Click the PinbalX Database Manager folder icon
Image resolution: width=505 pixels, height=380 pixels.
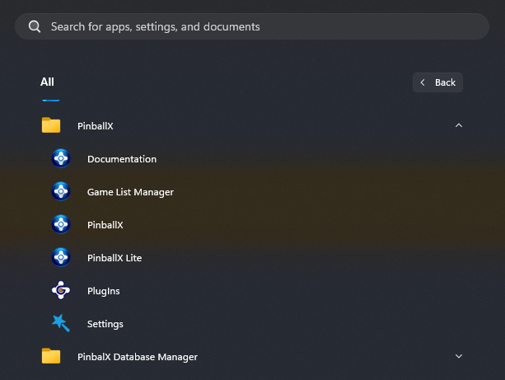coord(51,356)
